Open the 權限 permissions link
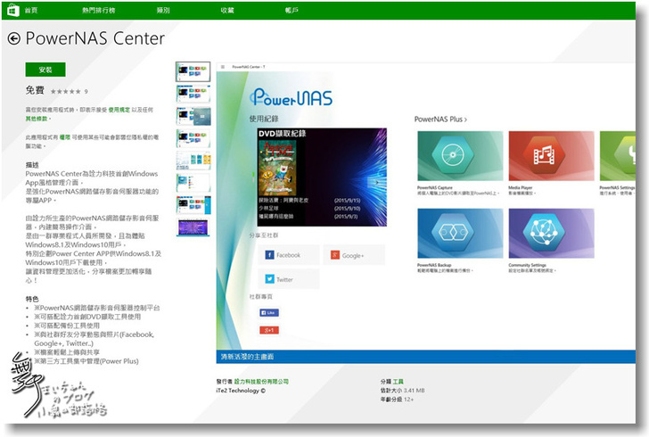649x437 pixels. pos(64,137)
